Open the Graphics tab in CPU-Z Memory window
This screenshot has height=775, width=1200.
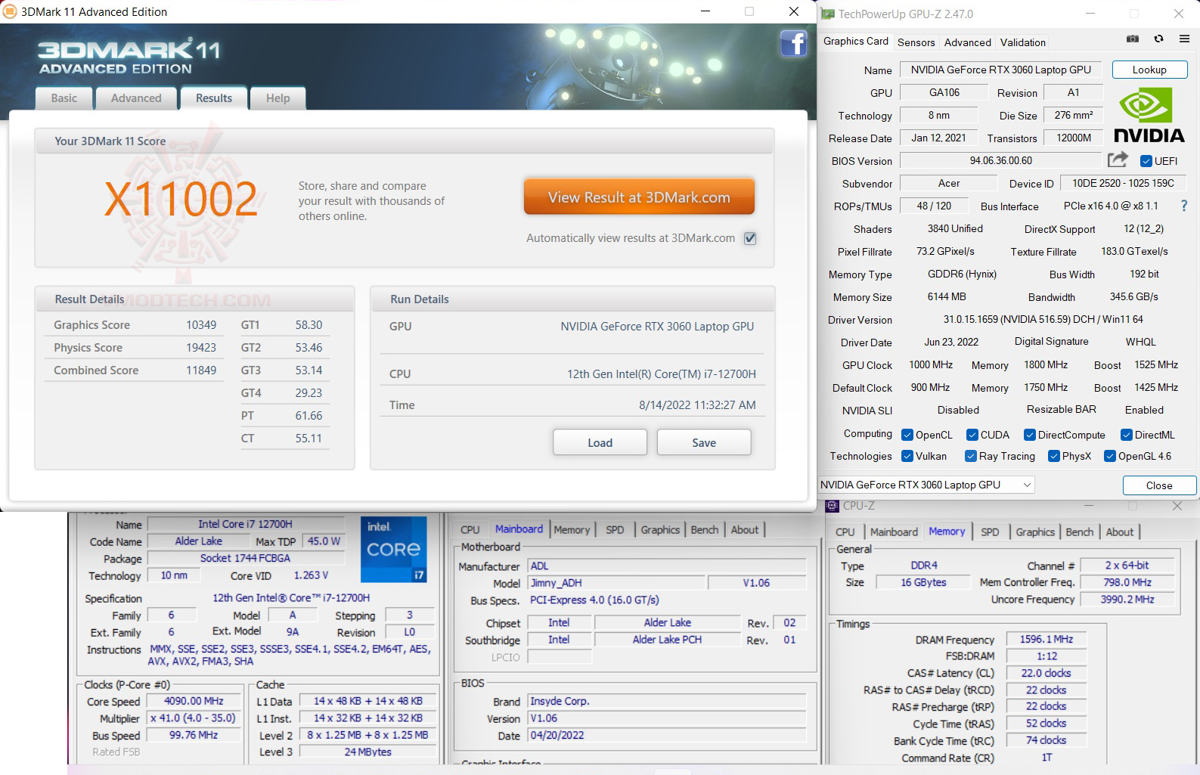[x=1035, y=532]
